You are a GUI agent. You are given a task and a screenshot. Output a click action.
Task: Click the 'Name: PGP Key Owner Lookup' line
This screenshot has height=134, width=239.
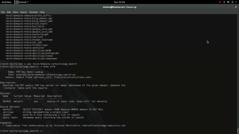click(x=26, y=72)
